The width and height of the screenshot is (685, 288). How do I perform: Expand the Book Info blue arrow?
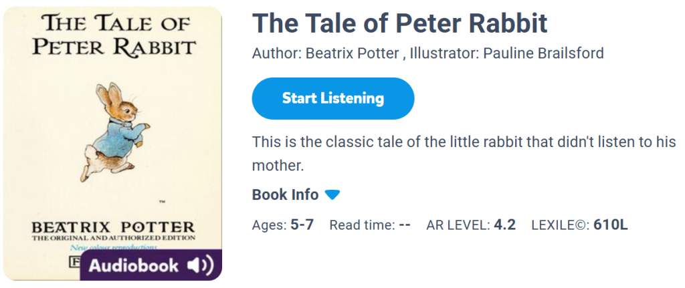click(x=332, y=195)
